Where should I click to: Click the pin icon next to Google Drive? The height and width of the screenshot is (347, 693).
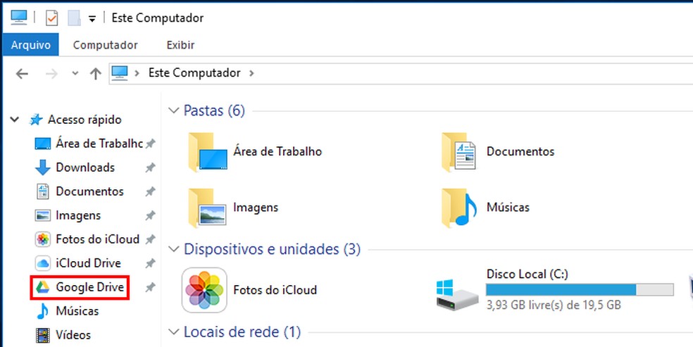(150, 287)
